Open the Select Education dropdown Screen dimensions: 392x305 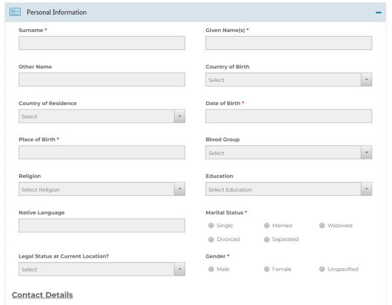pyautogui.click(x=289, y=189)
